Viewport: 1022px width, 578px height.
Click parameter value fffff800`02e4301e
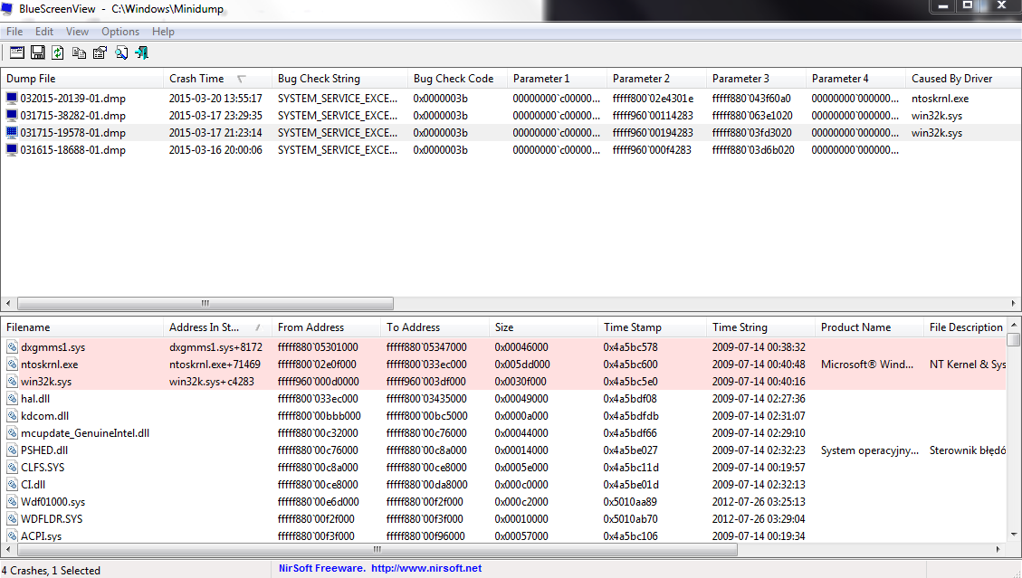point(653,99)
